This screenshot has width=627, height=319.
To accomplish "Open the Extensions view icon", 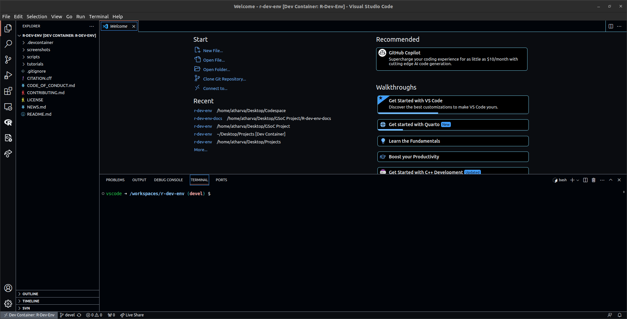I will pyautogui.click(x=8, y=91).
